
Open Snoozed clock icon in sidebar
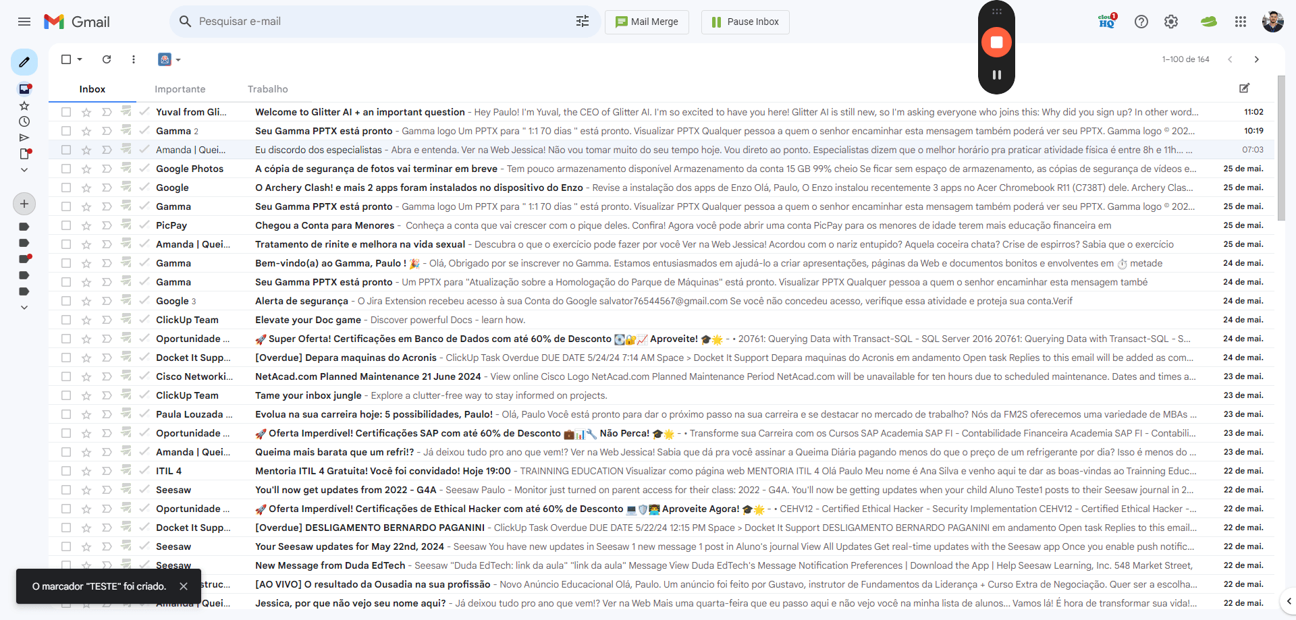coord(24,121)
